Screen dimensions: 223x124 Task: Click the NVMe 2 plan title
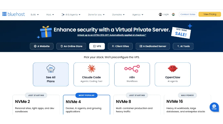click(23, 101)
